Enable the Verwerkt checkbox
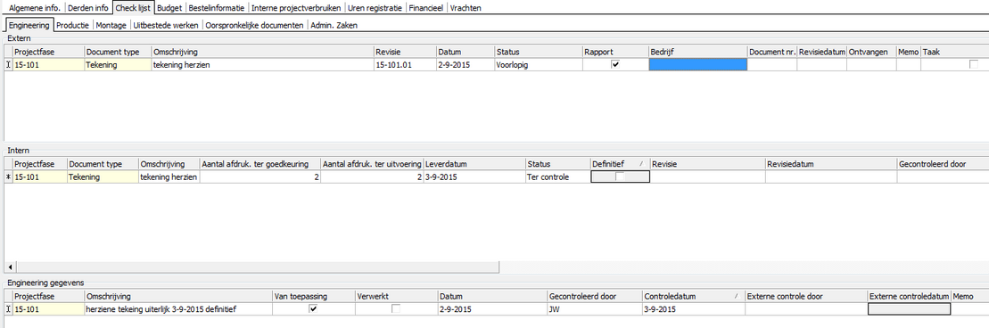Screen dimensions: 989x328 (395, 309)
